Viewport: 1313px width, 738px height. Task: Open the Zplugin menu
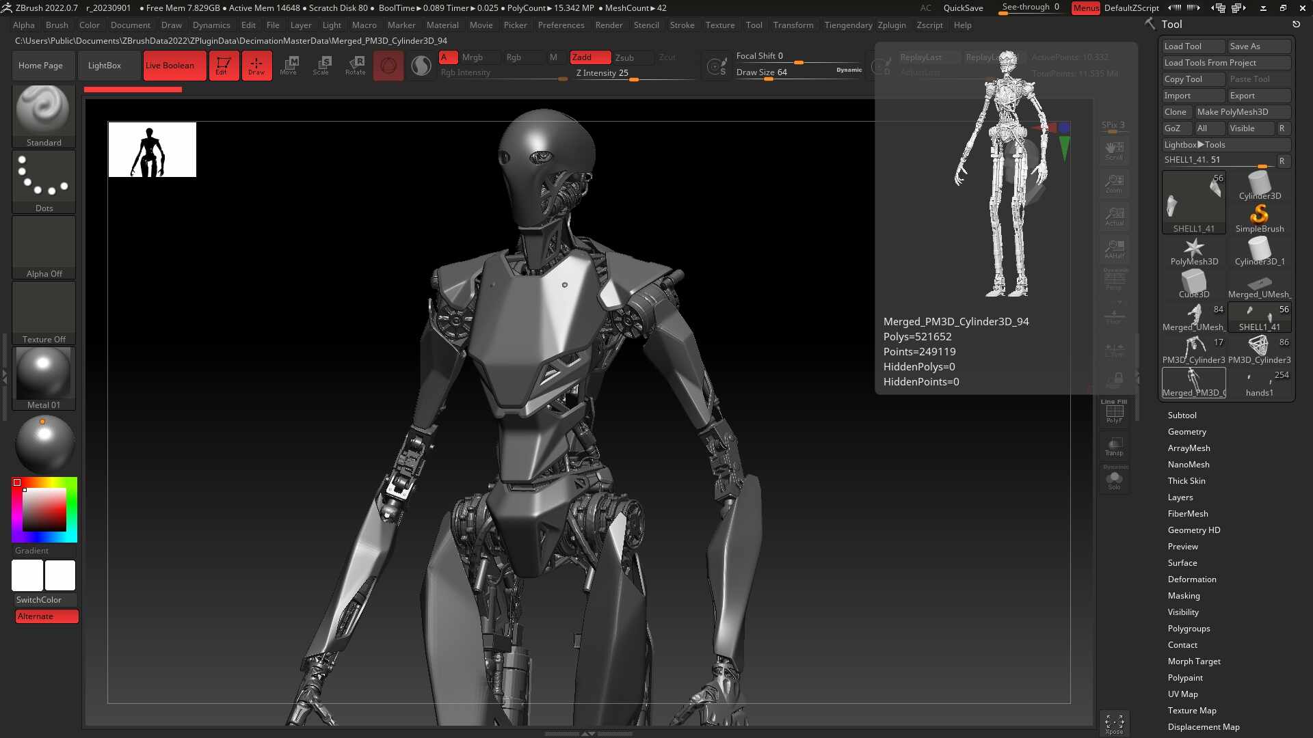pyautogui.click(x=892, y=25)
